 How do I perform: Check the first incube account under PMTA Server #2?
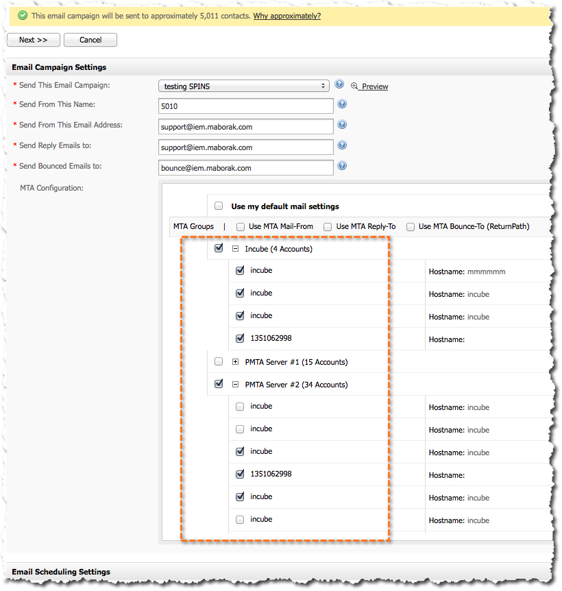coord(240,407)
